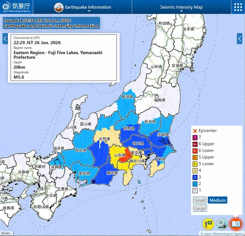Image resolution: width=245 pixels, height=236 pixels.
Task: Click the intensity 7 legend swatch
Action: tap(195, 137)
